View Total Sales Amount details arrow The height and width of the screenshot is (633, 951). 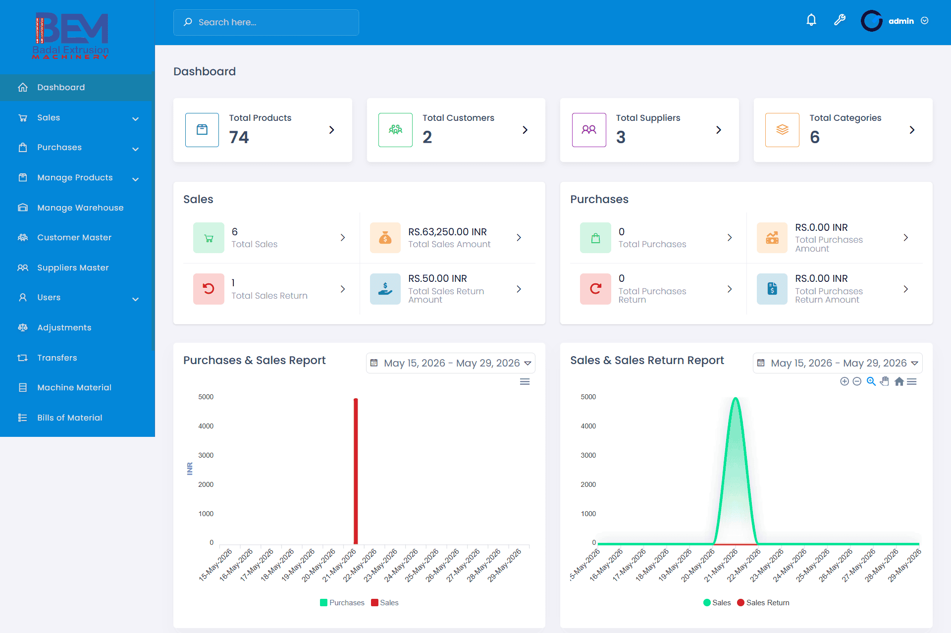pos(519,238)
